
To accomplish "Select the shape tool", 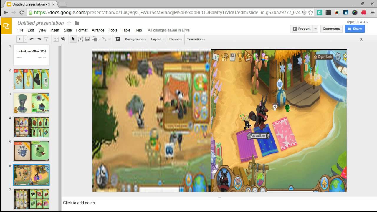I will click(x=94, y=39).
